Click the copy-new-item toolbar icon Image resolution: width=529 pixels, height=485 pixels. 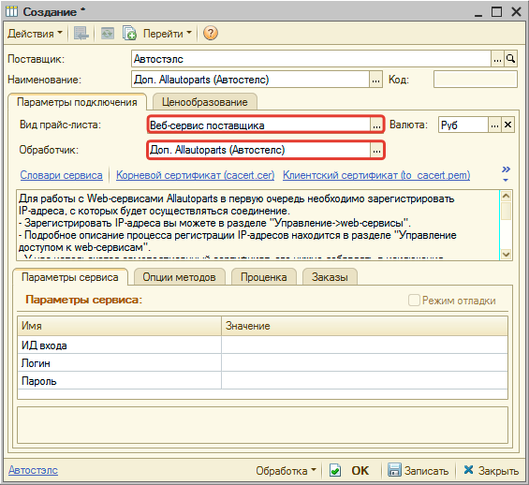[x=129, y=34]
